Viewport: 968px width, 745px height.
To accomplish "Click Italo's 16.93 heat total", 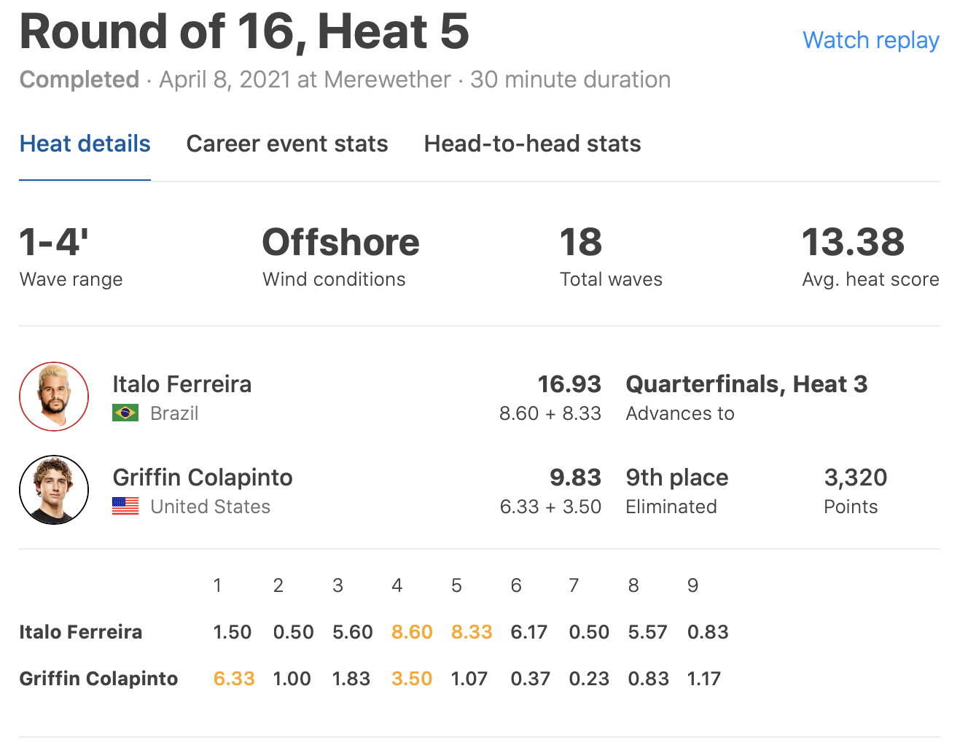I will point(569,384).
